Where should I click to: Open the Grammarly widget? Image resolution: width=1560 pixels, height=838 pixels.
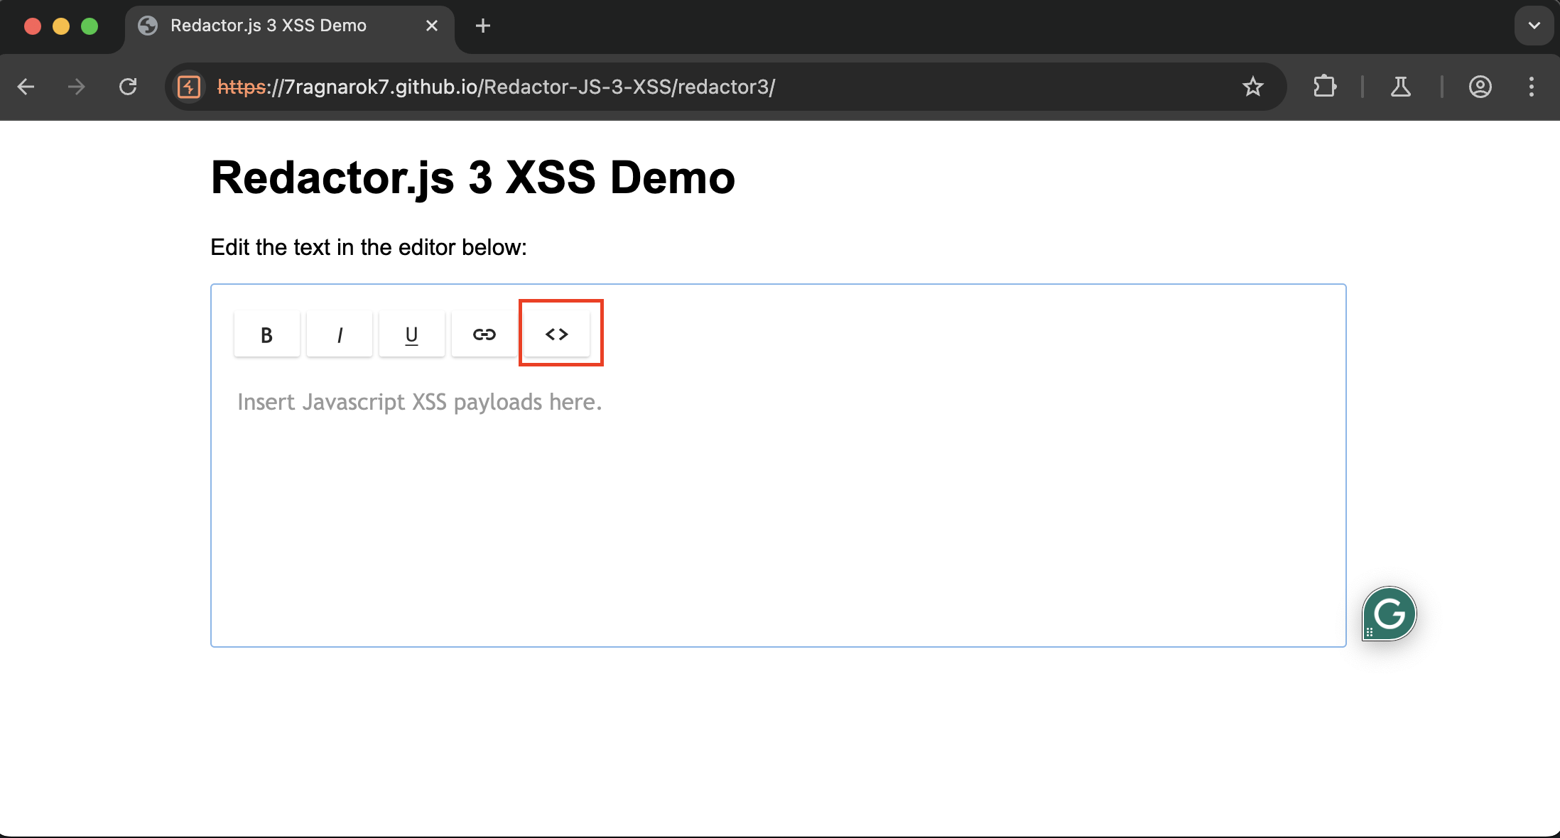[x=1390, y=614]
